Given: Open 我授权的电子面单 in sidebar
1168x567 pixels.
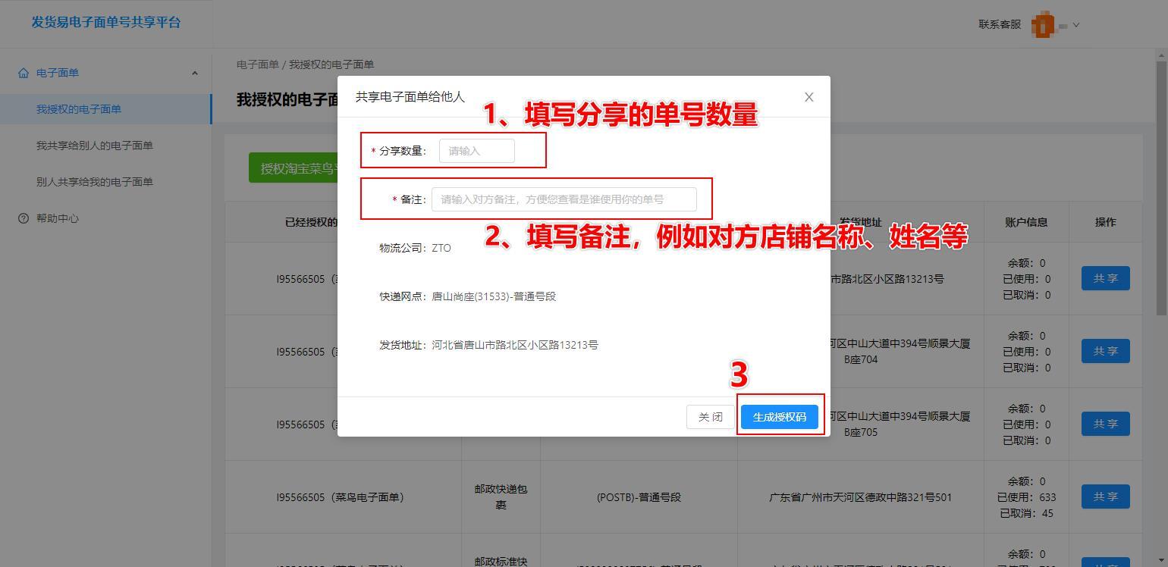Looking at the screenshot, I should click(x=79, y=109).
